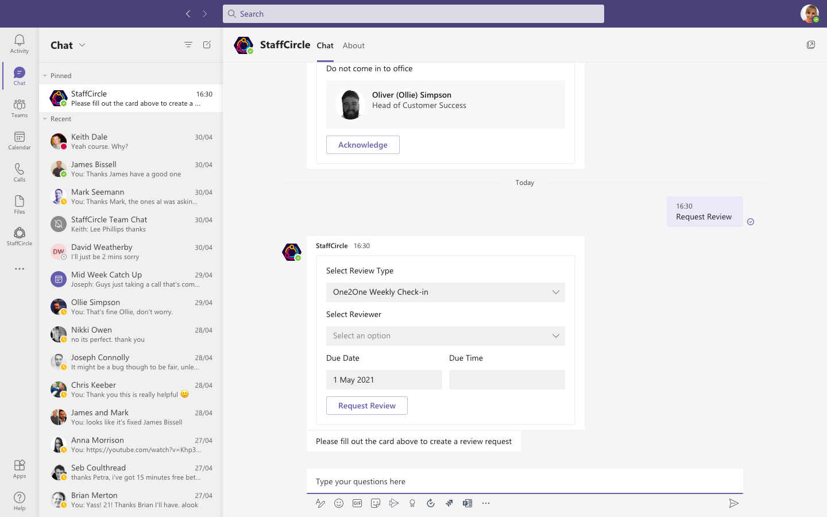The height and width of the screenshot is (517, 827).
Task: Open the text Format options in compose bar
Action: tap(320, 503)
